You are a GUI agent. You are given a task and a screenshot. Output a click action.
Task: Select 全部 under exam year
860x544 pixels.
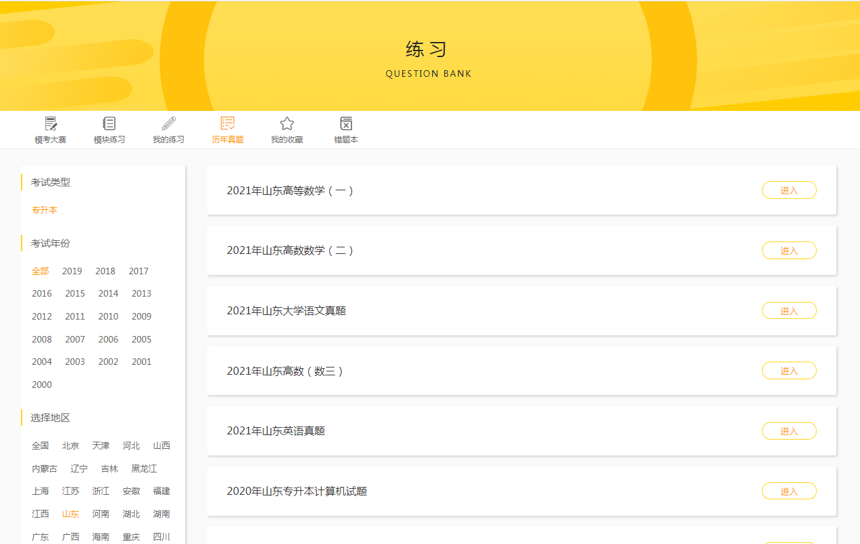point(40,271)
